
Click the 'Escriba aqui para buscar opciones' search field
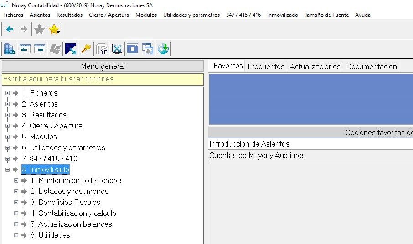pos(103,79)
